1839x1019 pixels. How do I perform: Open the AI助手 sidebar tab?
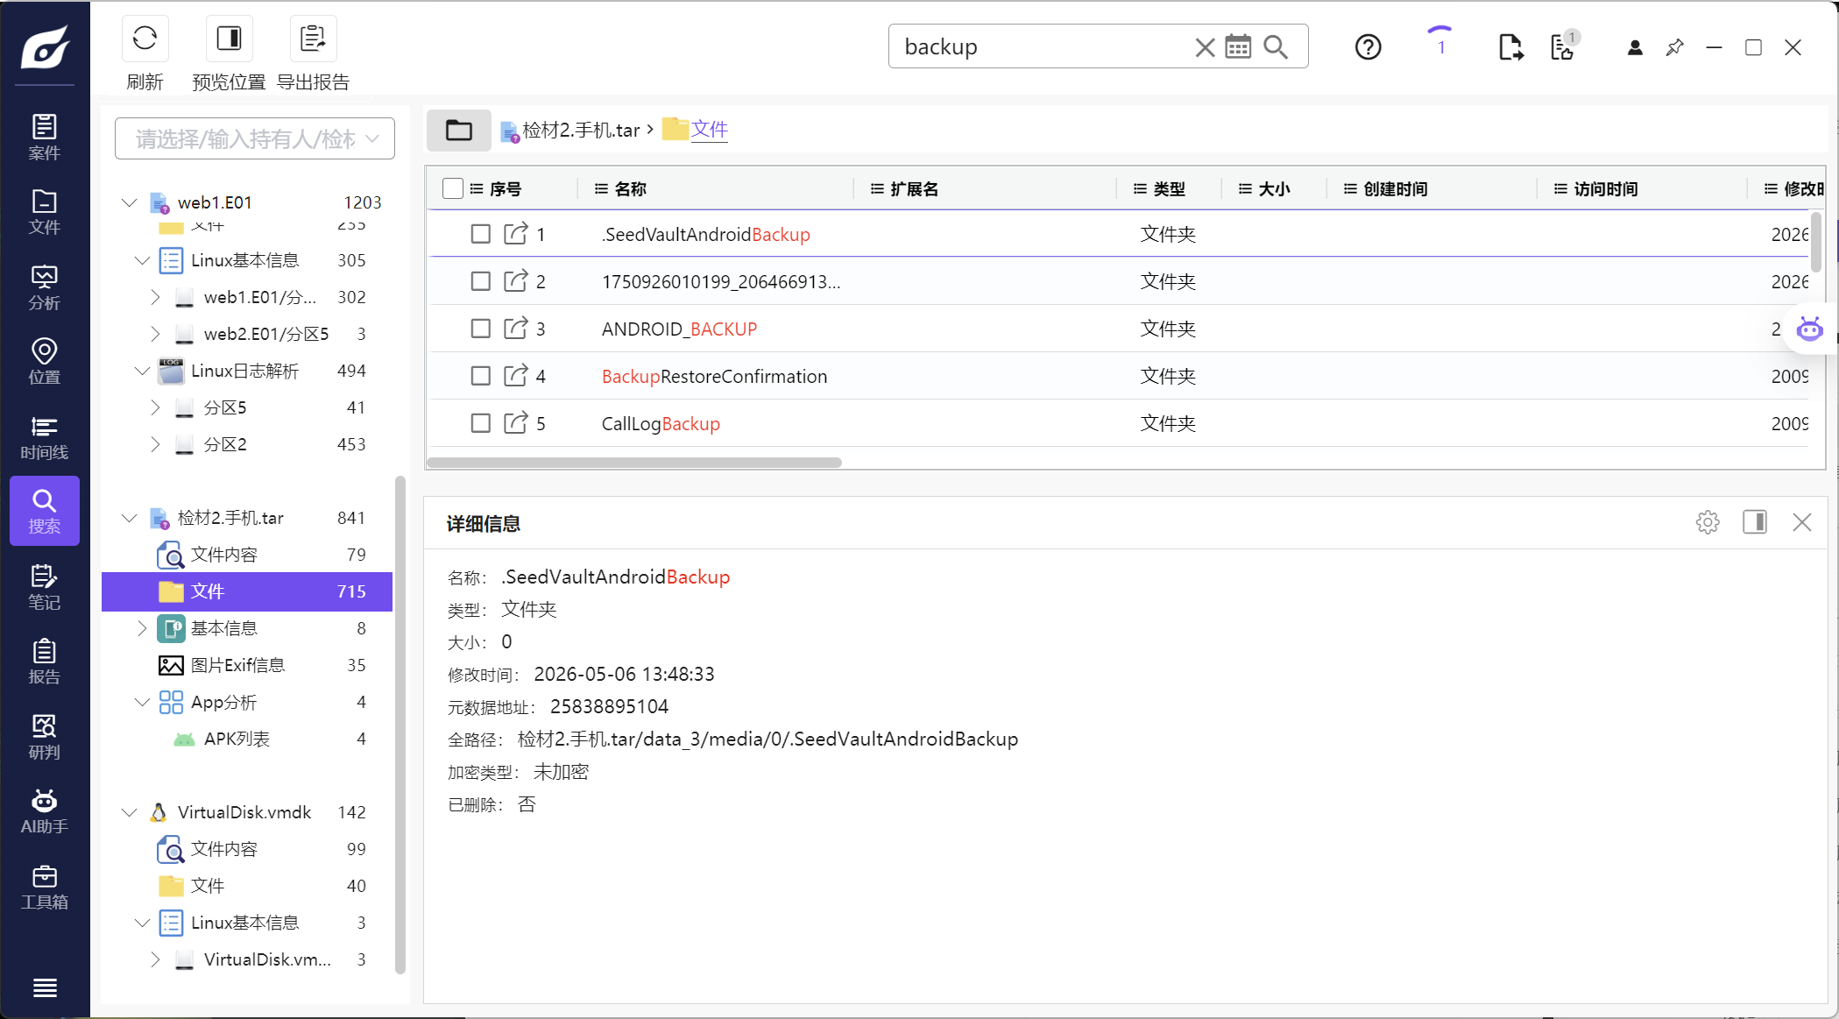[x=45, y=812]
